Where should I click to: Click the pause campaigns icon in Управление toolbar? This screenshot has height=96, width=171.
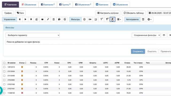(x=20, y=19)
